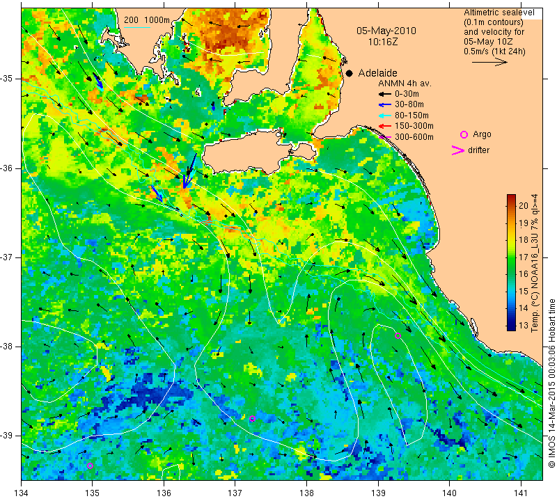The width and height of the screenshot is (557, 501).
Task: Click the '30-80m' depth label
Action: [x=409, y=105]
